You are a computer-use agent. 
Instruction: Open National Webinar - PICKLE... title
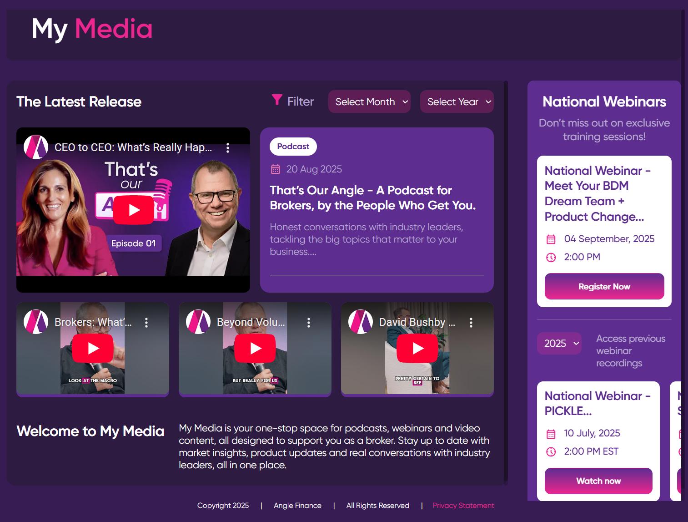(x=598, y=403)
